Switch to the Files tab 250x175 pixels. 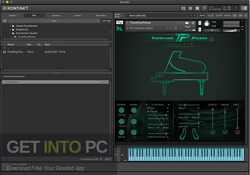(34, 15)
